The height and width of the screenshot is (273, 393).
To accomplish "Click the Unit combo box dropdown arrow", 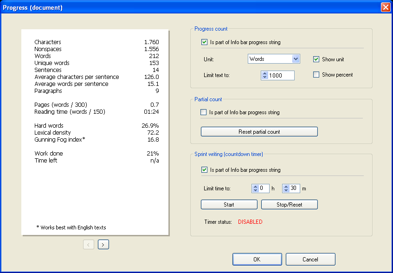I will point(296,59).
